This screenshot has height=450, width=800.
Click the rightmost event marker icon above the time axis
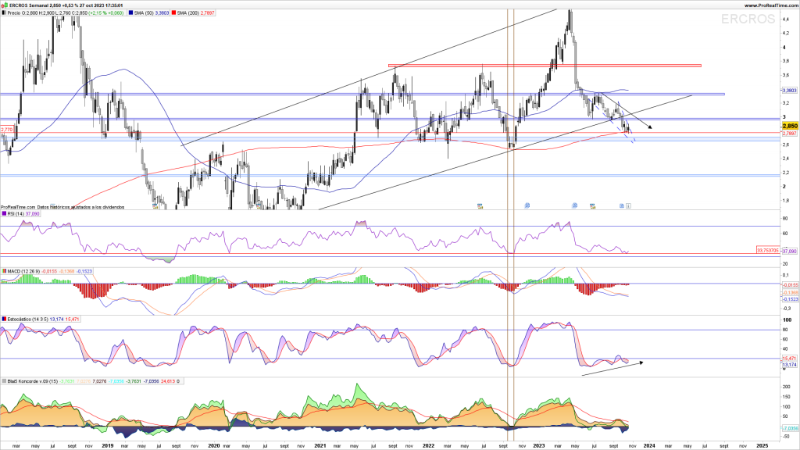(x=628, y=205)
